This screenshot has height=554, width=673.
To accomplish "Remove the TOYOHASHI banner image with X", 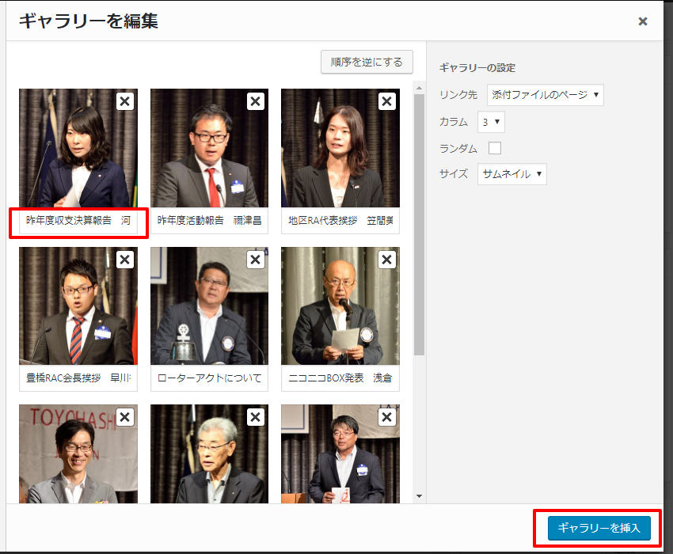I will coord(124,417).
